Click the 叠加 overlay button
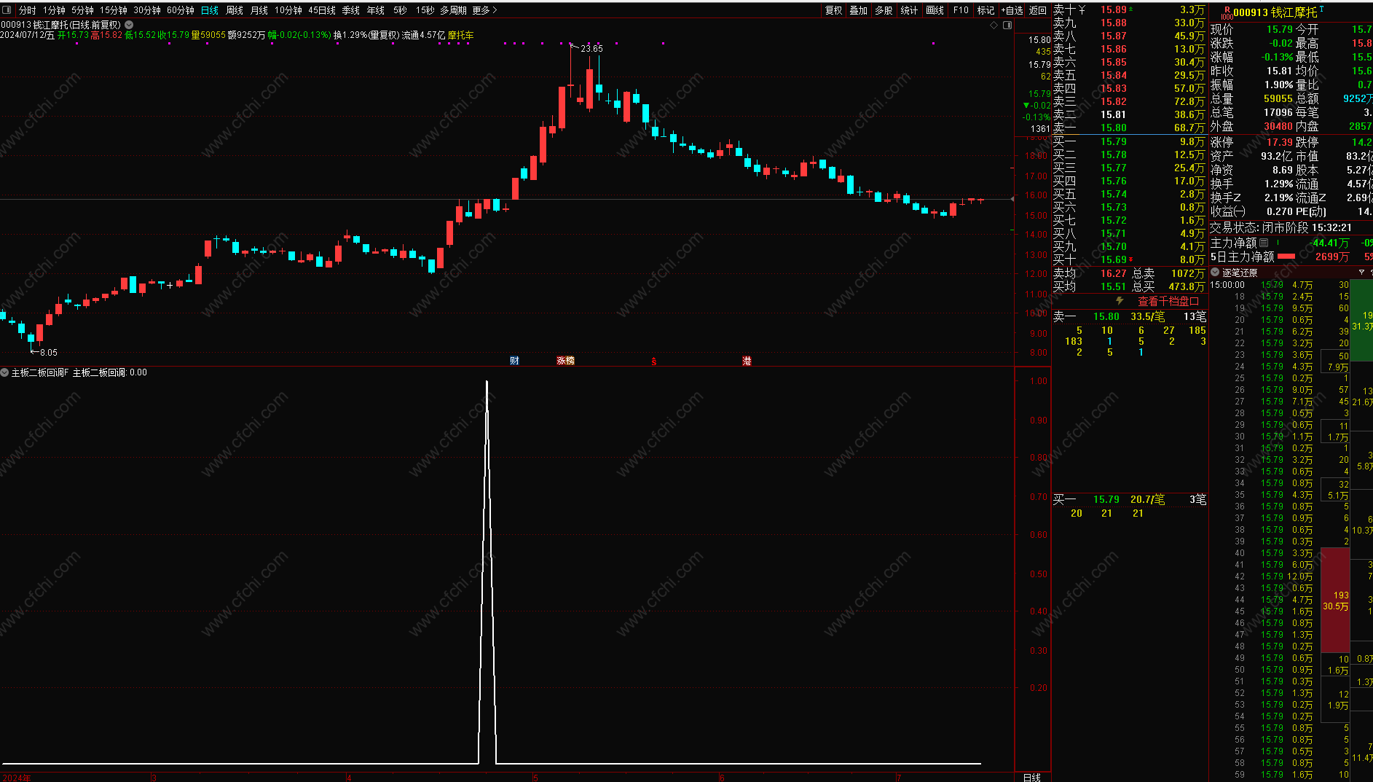Screen dimensions: 1373x782 tap(859, 10)
